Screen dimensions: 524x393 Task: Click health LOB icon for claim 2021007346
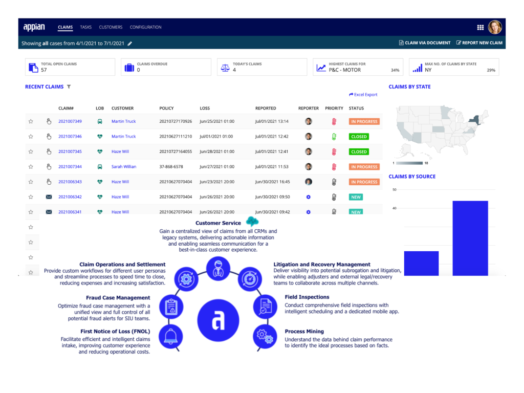(x=100, y=136)
